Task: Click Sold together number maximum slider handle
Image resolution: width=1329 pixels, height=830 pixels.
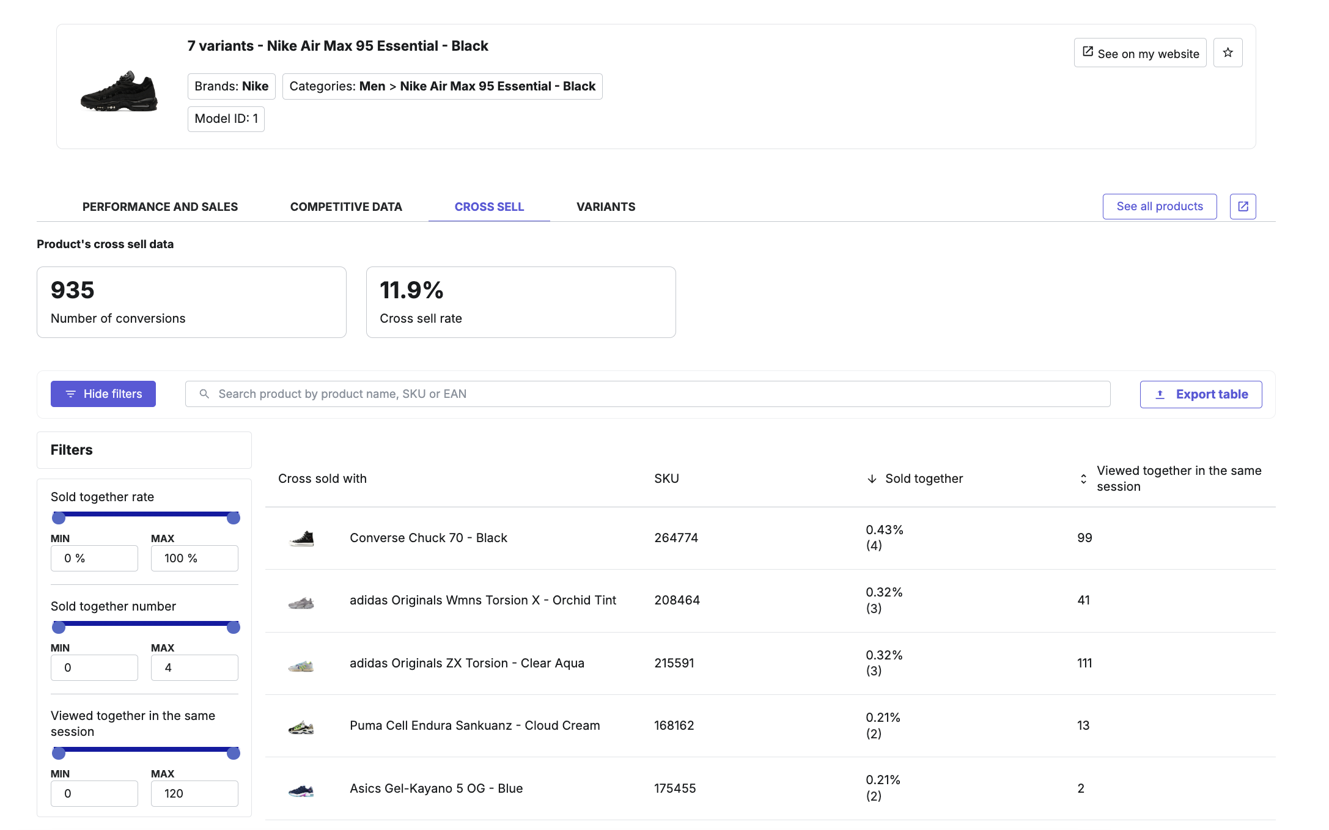Action: tap(234, 628)
